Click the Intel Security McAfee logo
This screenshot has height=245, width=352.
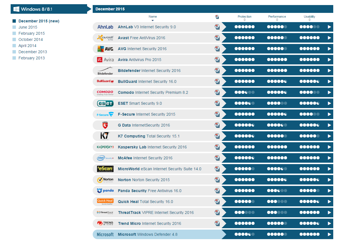coord(105,158)
